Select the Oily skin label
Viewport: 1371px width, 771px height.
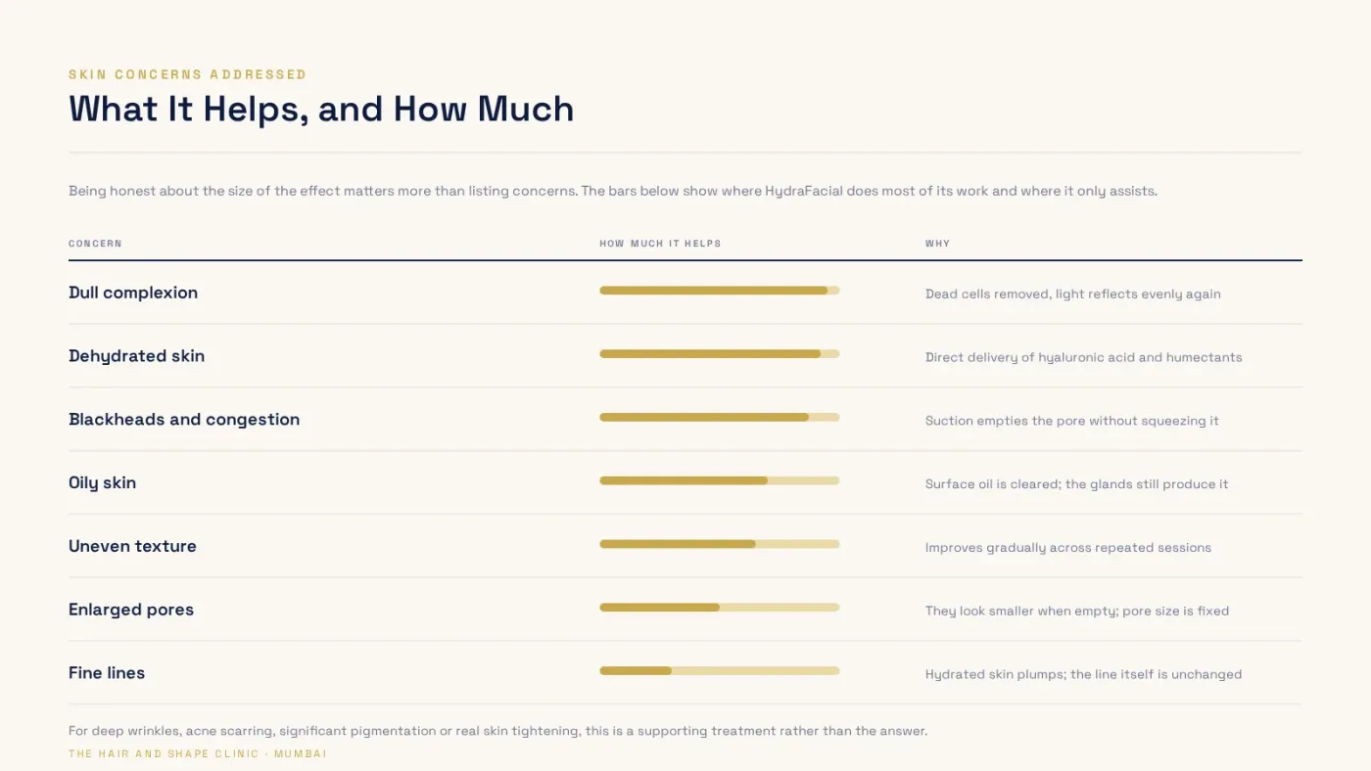click(x=102, y=483)
